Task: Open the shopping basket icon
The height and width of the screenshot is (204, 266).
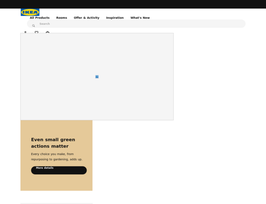Action: [47, 32]
